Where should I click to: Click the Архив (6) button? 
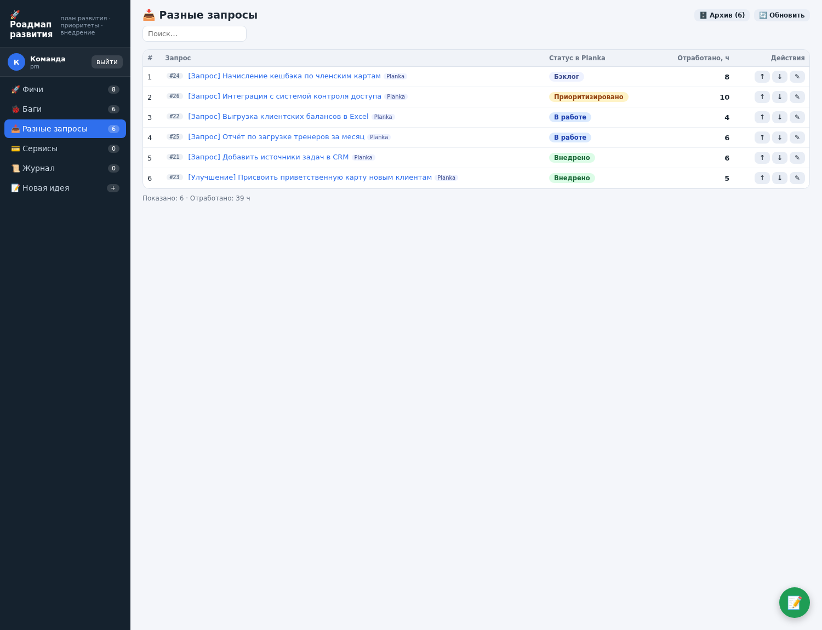(722, 15)
